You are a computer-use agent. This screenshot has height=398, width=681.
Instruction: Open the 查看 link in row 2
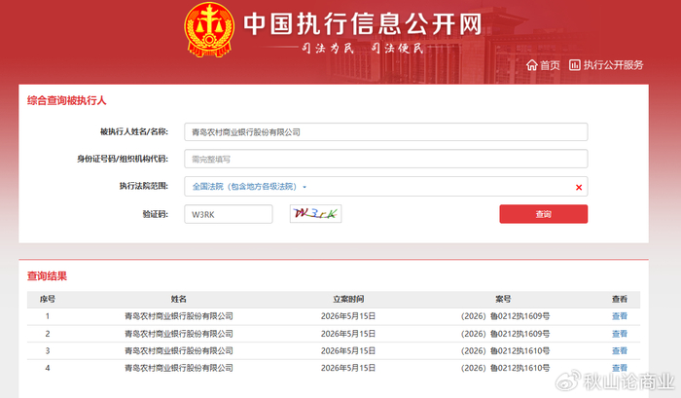point(620,334)
